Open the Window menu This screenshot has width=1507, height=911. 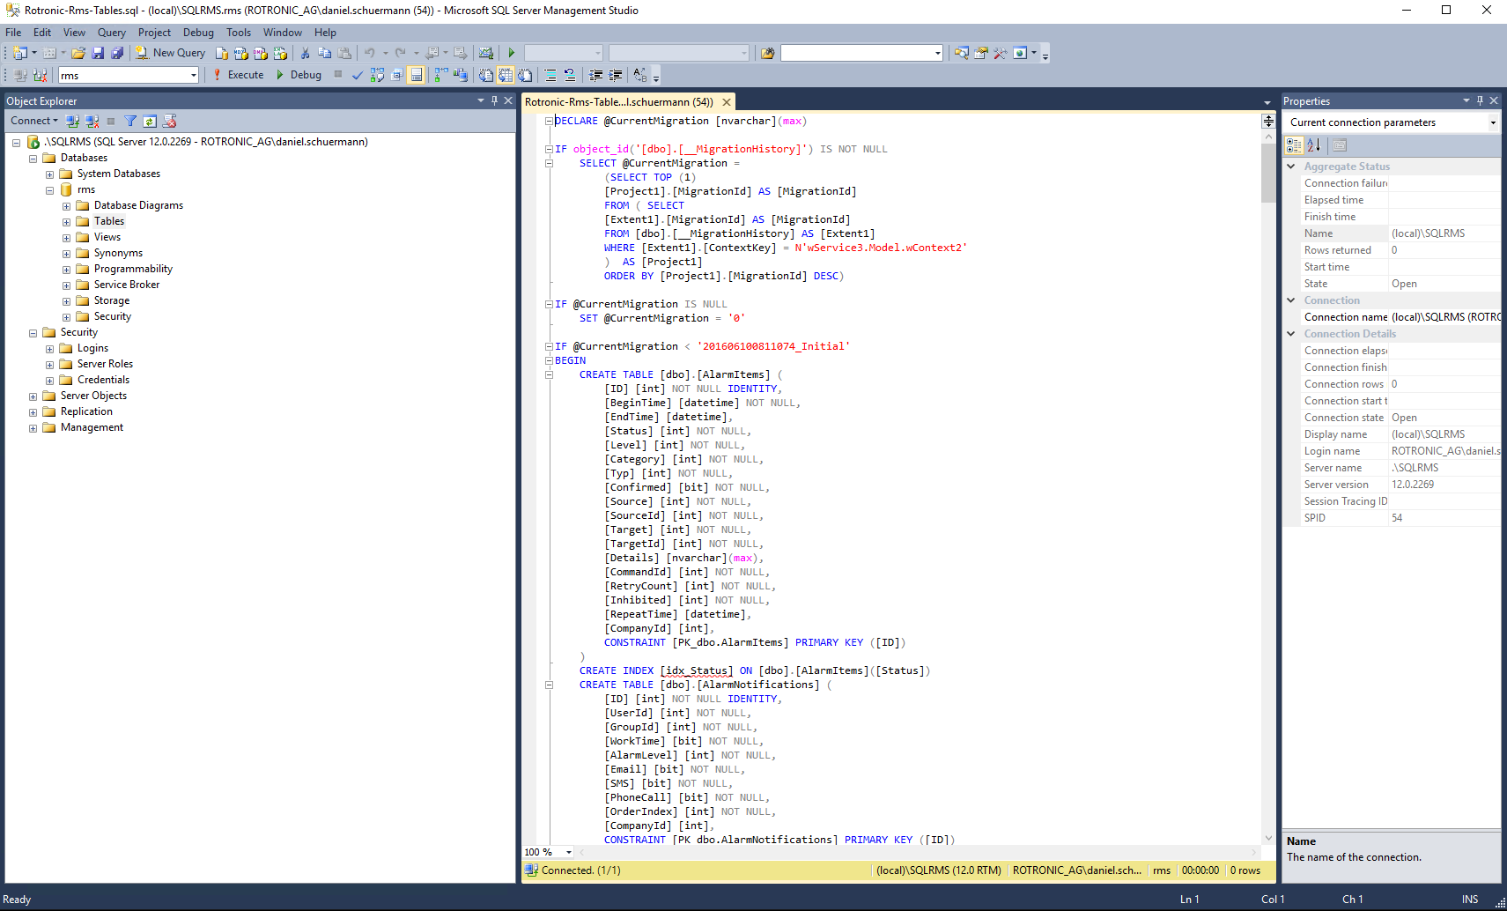pos(282,33)
